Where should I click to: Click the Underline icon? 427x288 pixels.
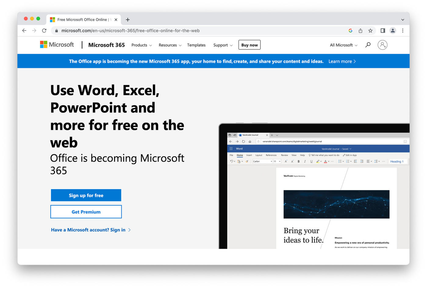pos(312,161)
